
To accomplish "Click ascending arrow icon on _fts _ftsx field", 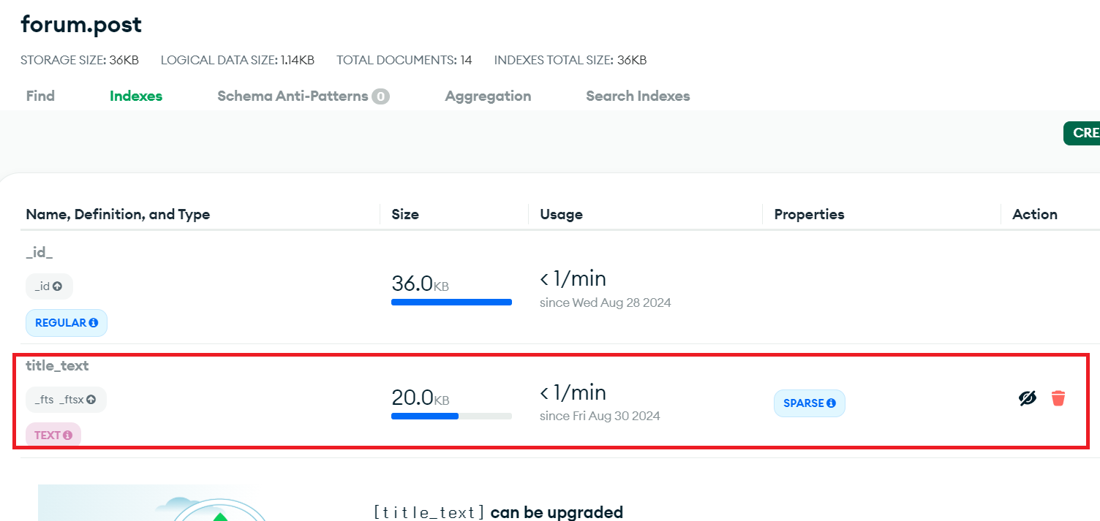I will (x=91, y=400).
